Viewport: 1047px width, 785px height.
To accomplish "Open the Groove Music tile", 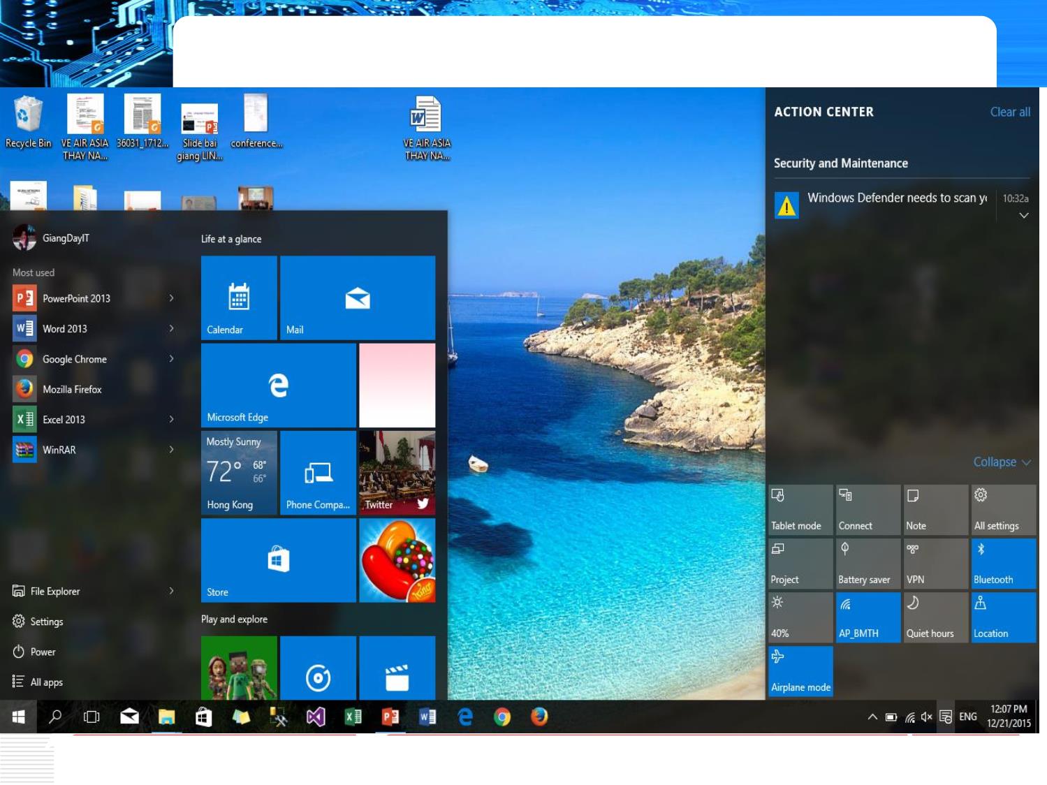I will [318, 668].
